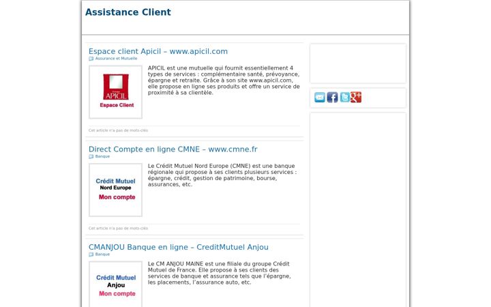This screenshot has width=491, height=307.
Task: Click the paragraph starting "APICIL est une mutuelle"
Action: point(224,81)
